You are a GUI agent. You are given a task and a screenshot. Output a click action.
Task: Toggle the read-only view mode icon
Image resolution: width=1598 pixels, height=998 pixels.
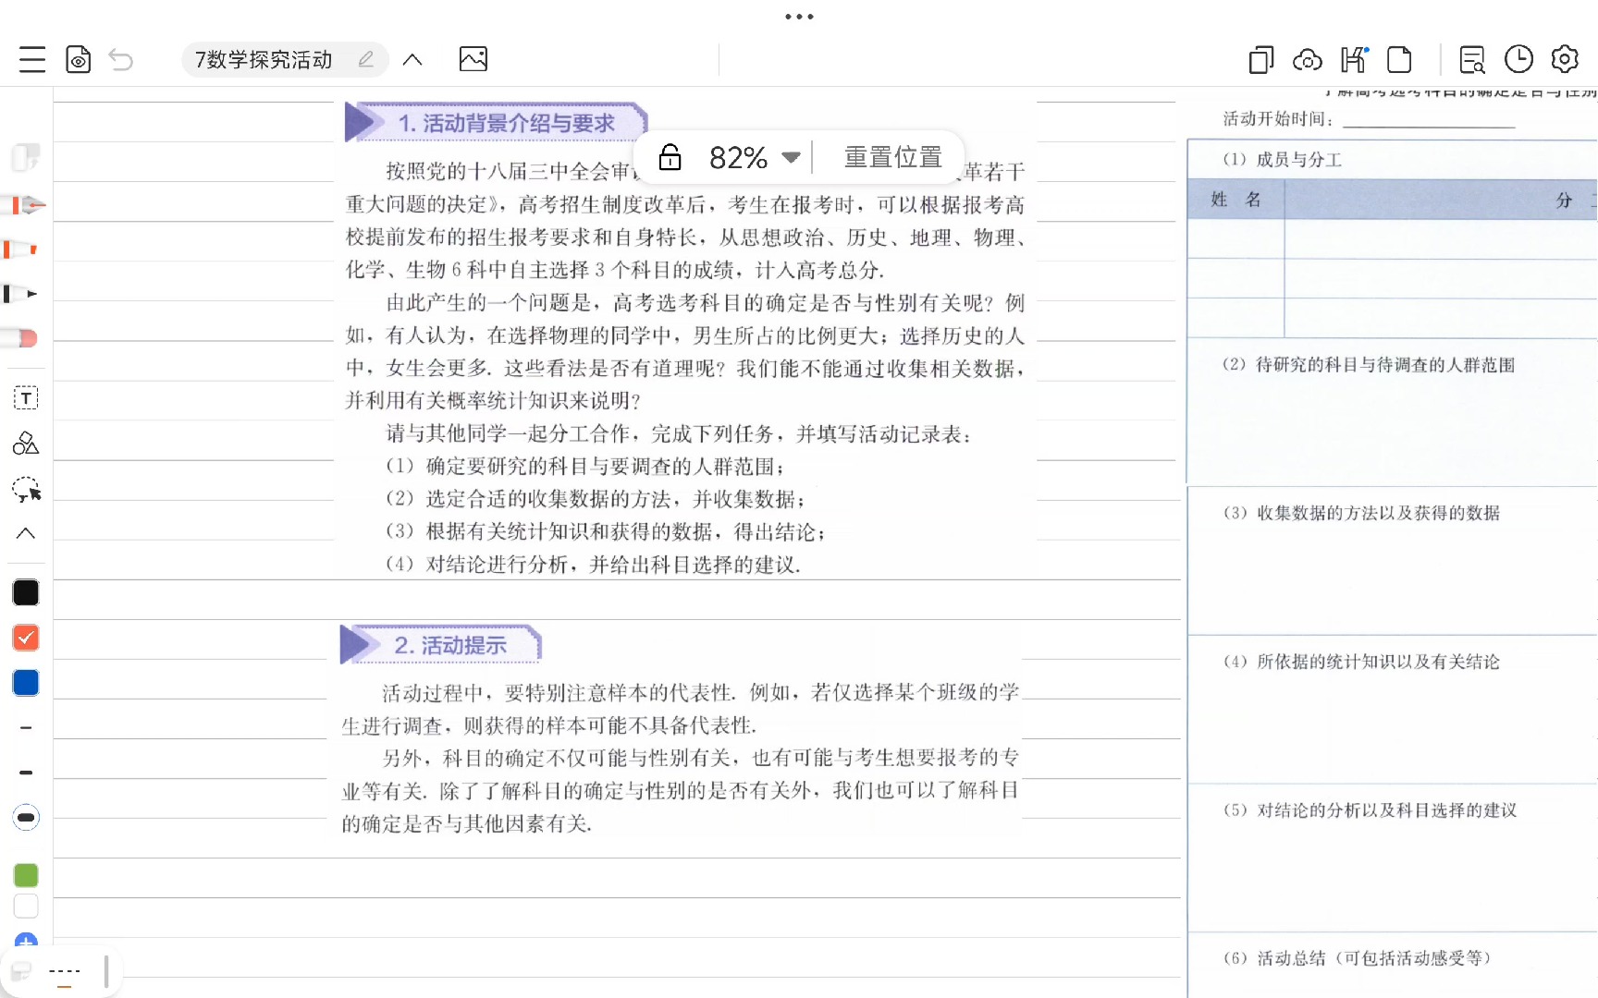point(79,59)
